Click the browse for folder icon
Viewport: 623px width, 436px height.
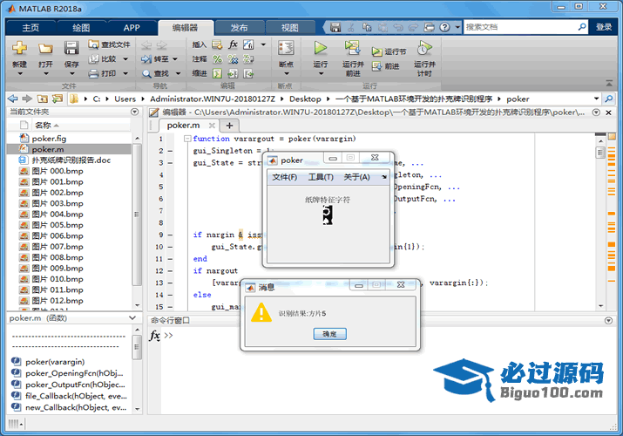(58, 99)
